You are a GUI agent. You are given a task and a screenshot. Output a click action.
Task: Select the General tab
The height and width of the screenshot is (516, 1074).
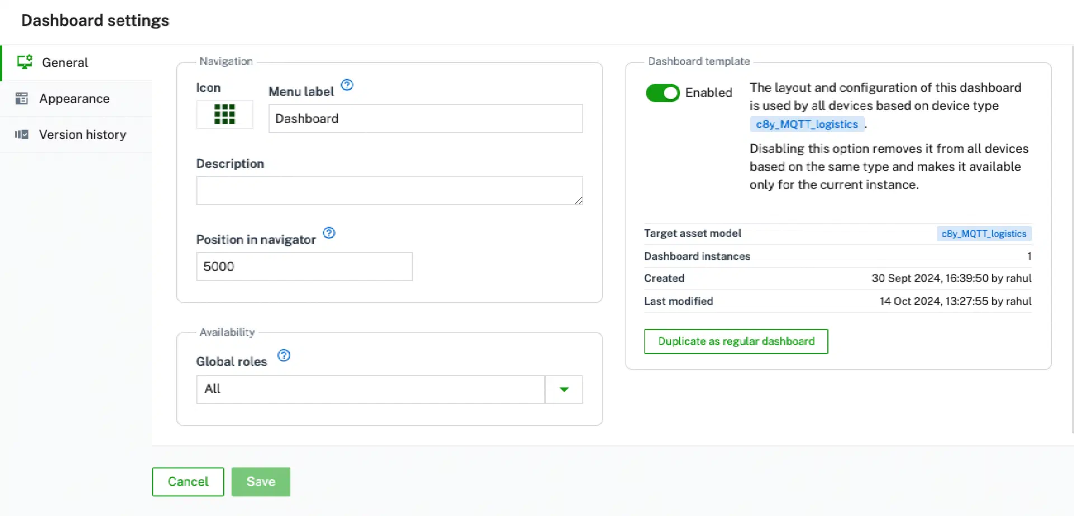65,63
